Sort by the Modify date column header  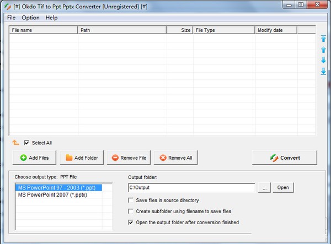coord(276,30)
